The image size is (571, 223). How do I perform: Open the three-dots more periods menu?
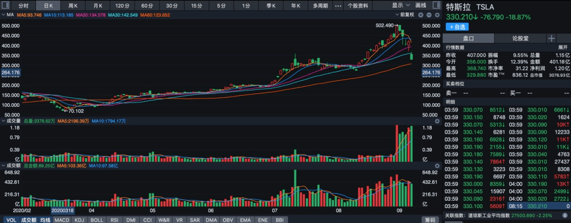(x=338, y=5)
